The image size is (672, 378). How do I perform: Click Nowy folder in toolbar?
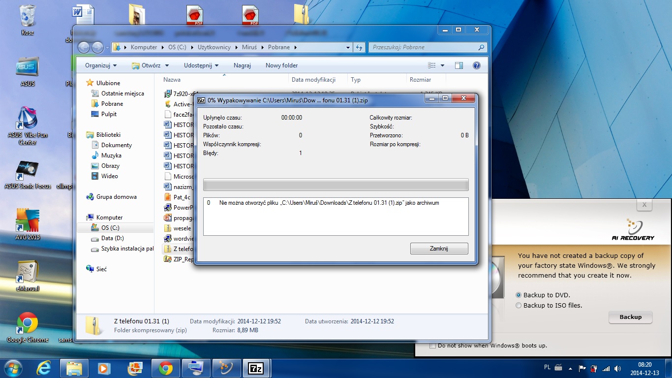click(281, 65)
